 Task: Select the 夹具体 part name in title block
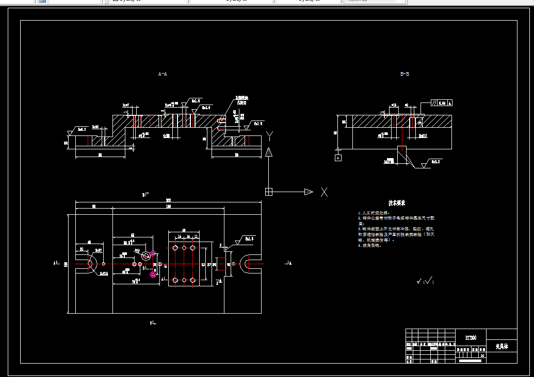[501, 347]
